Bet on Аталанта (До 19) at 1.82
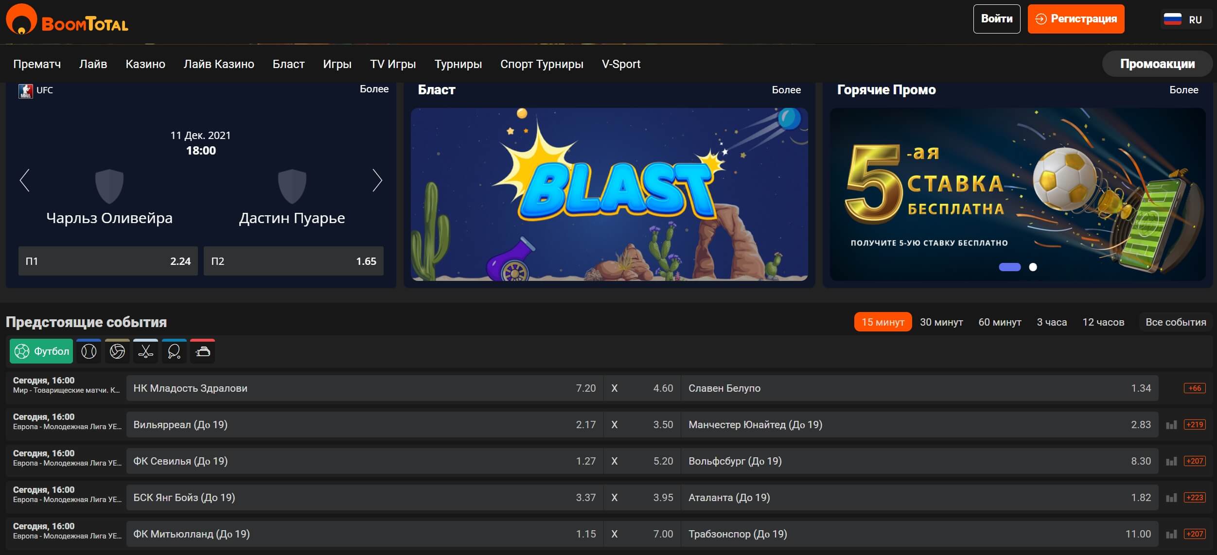The width and height of the screenshot is (1217, 555). (920, 497)
